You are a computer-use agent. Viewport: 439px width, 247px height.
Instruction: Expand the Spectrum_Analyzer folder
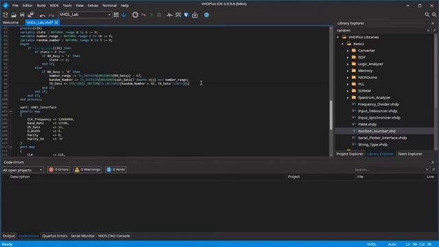(x=348, y=97)
